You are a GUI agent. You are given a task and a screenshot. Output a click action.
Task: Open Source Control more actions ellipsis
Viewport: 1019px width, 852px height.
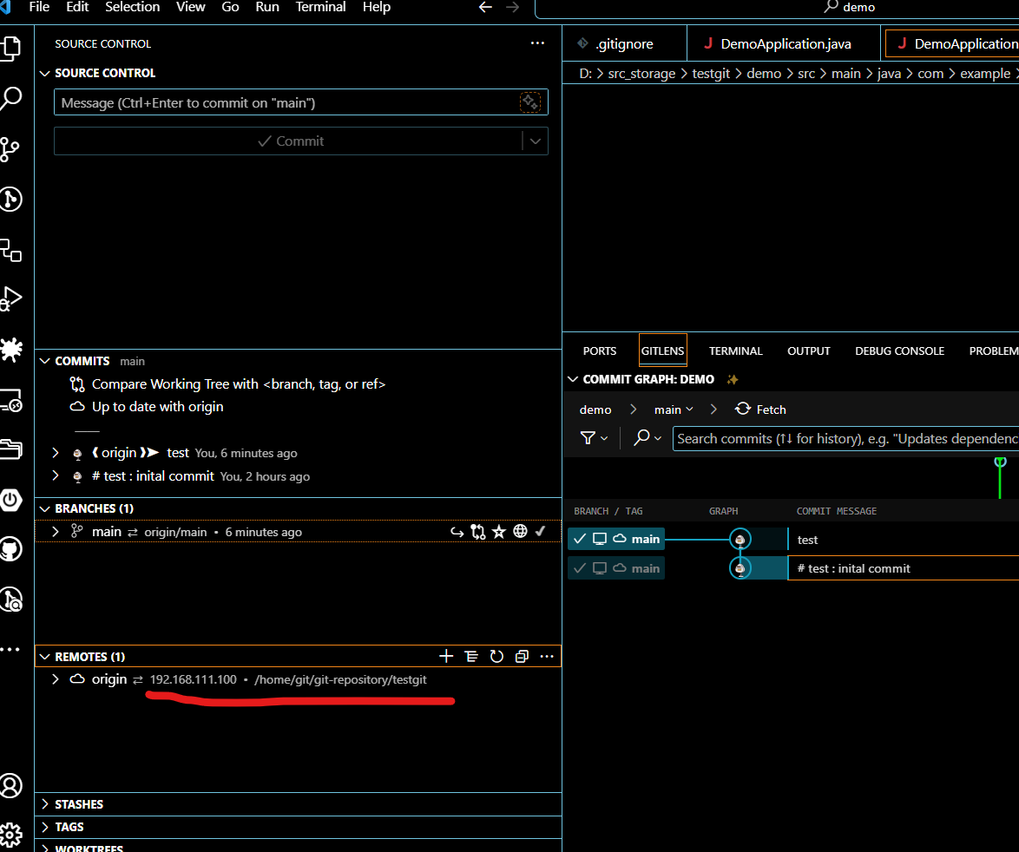[x=537, y=43]
